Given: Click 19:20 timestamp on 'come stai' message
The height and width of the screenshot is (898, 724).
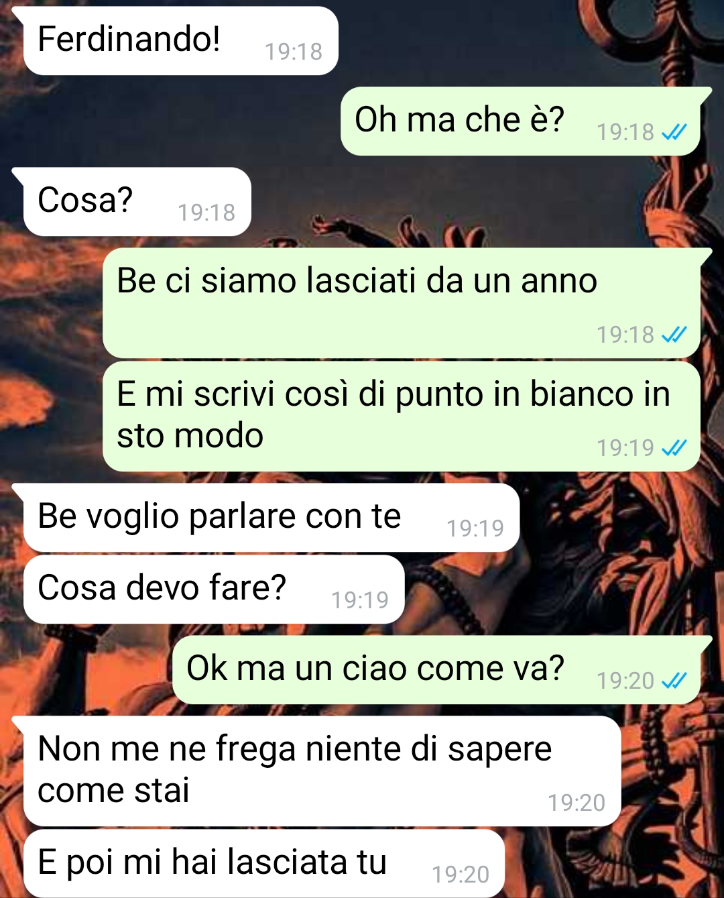Looking at the screenshot, I should 577,803.
